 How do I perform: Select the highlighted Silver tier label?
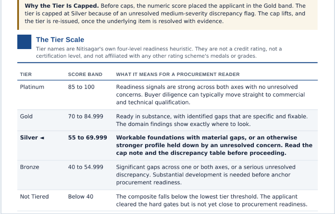(29, 138)
